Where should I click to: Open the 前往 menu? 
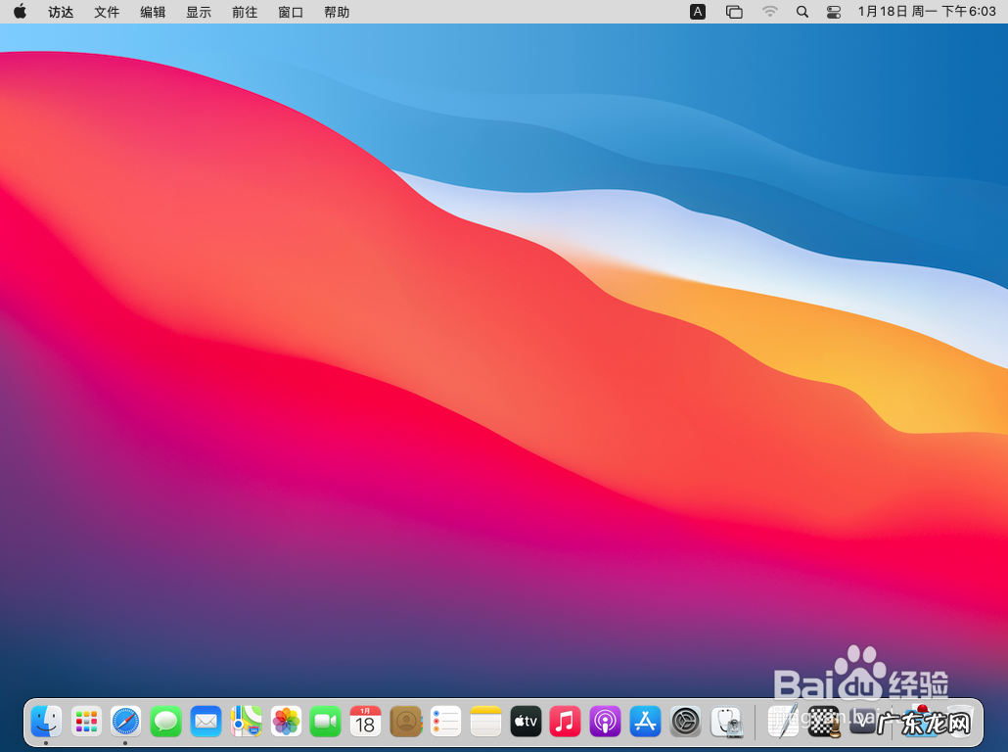245,12
